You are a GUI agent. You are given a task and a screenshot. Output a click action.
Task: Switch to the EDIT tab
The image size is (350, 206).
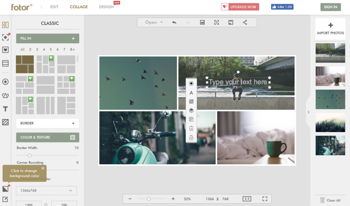54,7
